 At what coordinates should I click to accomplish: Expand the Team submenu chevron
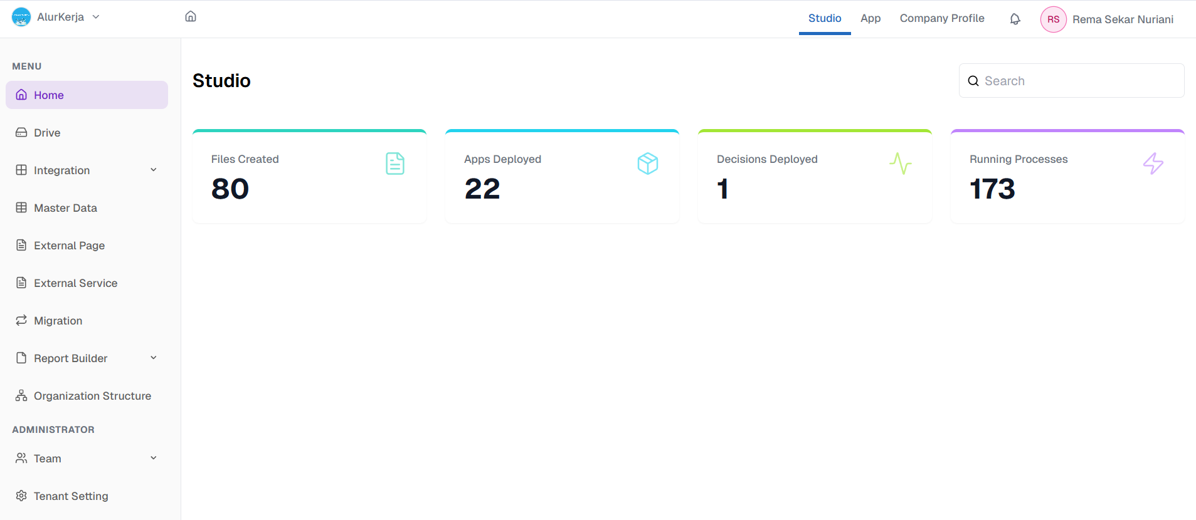pos(154,458)
